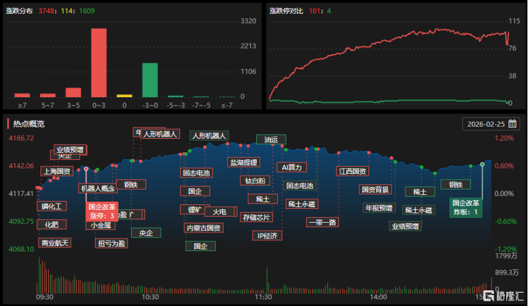Screen dimensions: 528x306
Task: Click the 热点概览 section heading
Action: click(28, 124)
